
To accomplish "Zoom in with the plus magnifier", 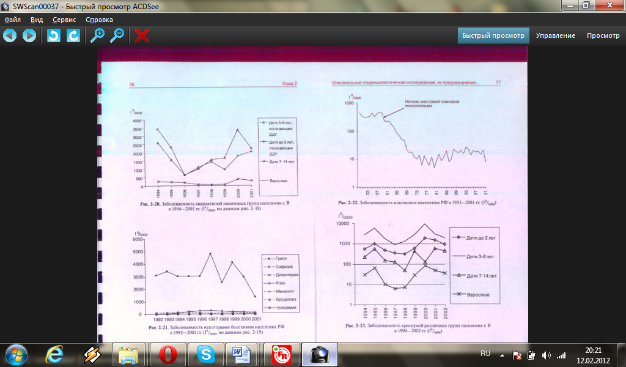I will tap(97, 35).
